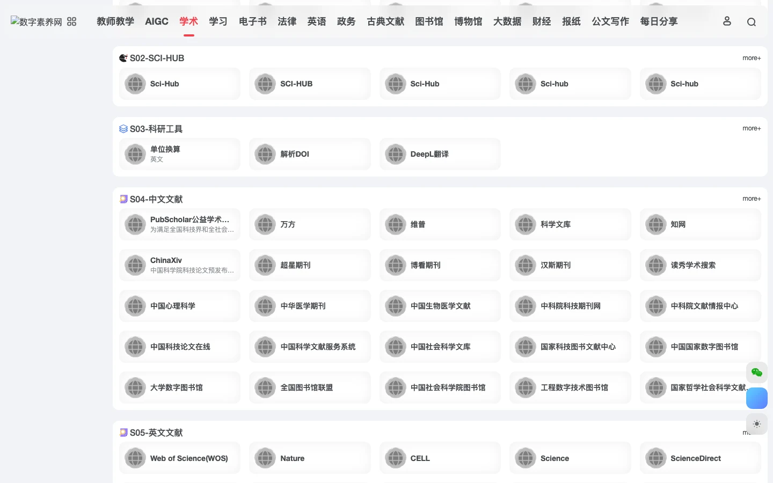The width and height of the screenshot is (773, 483).
Task: Open the grid apps icon beside the logo
Action: [72, 21]
